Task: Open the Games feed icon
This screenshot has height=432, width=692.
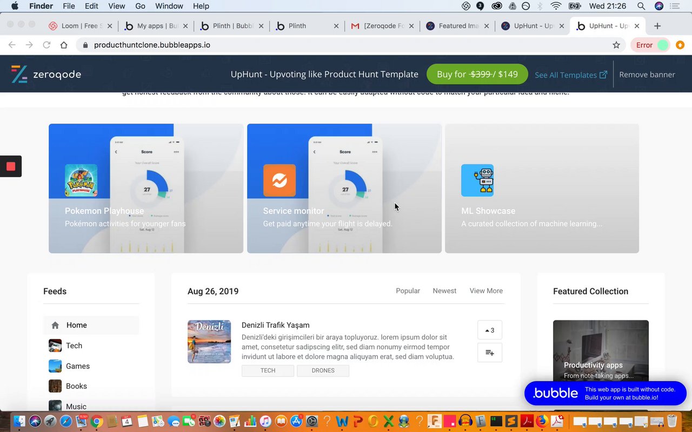Action: point(55,366)
